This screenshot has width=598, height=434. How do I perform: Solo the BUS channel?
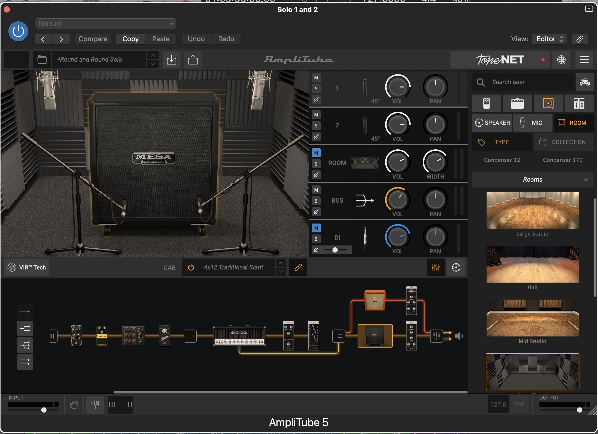(x=316, y=201)
